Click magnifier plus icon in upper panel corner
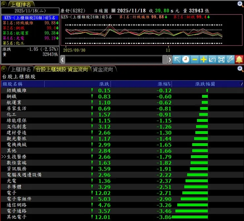Image resolution: width=244 pixels, height=221 pixels. pos(240,4)
